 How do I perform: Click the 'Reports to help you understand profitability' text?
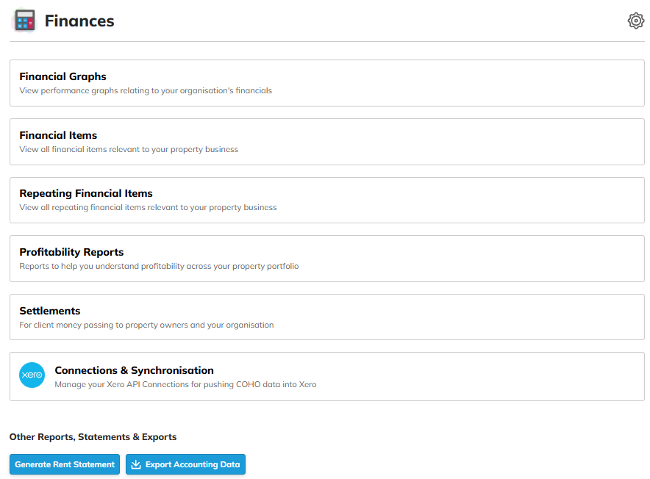159,266
